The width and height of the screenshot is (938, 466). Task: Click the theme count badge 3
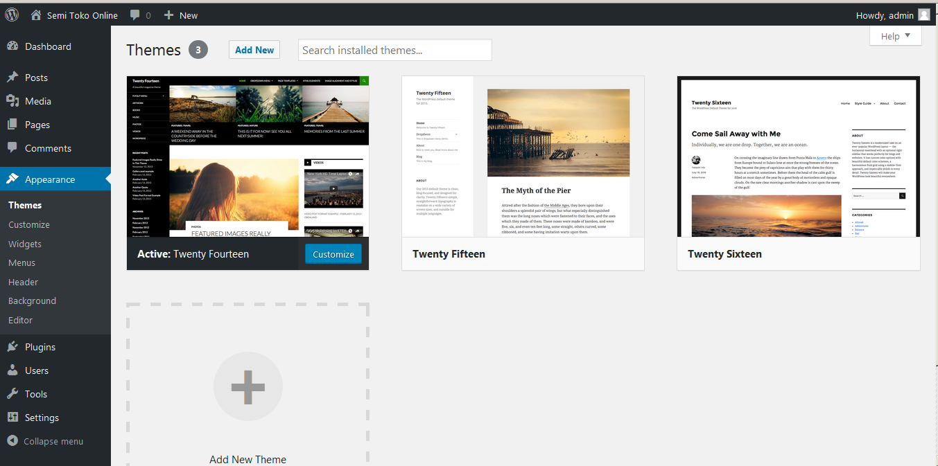(198, 50)
